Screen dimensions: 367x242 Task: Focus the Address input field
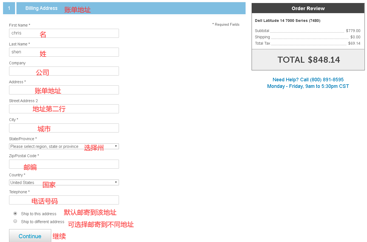coord(64,90)
